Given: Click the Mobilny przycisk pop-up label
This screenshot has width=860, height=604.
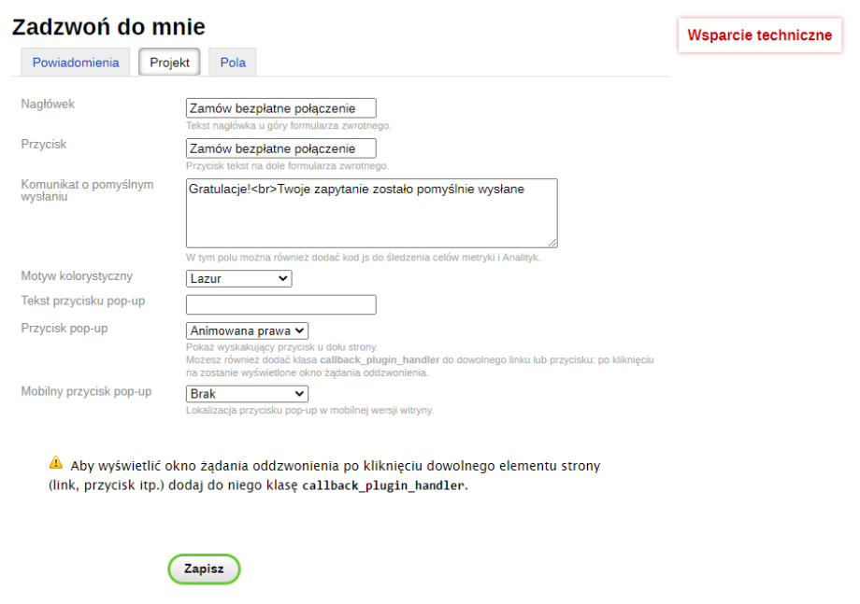Looking at the screenshot, I should tap(86, 391).
